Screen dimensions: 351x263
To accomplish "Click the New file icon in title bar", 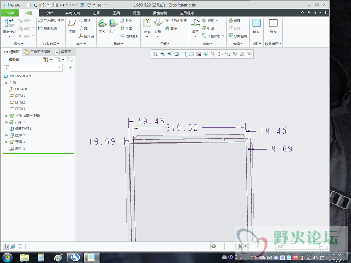I will click(x=29, y=5).
